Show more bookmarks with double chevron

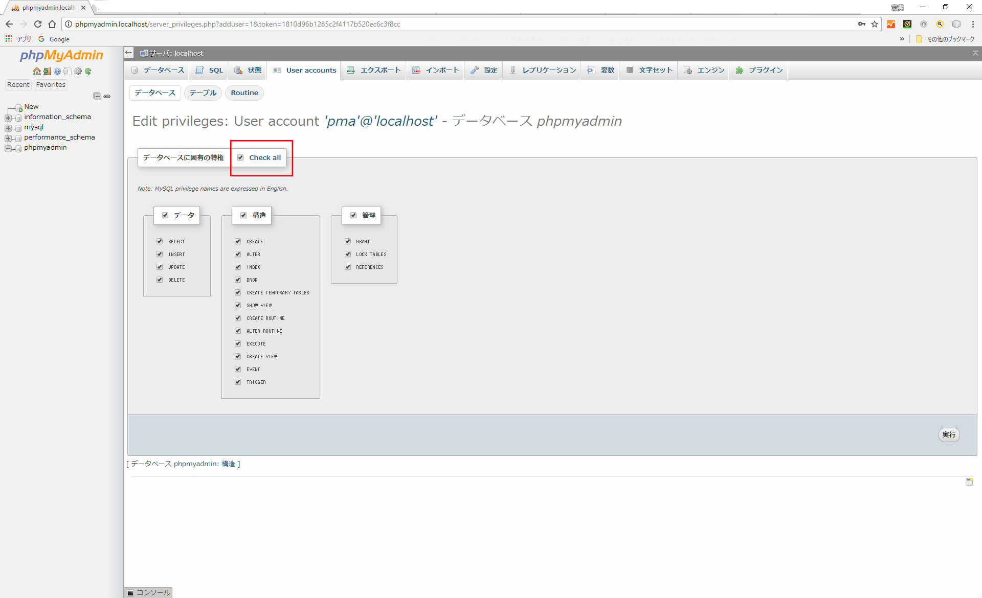[902, 39]
